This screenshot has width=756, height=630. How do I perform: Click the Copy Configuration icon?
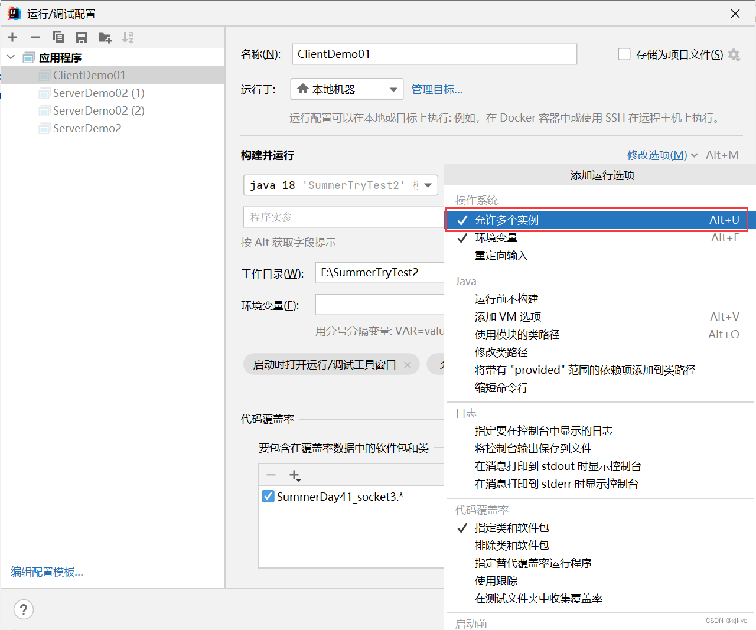click(x=58, y=37)
